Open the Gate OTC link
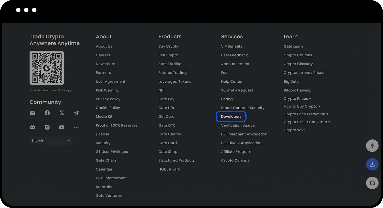 [167, 125]
